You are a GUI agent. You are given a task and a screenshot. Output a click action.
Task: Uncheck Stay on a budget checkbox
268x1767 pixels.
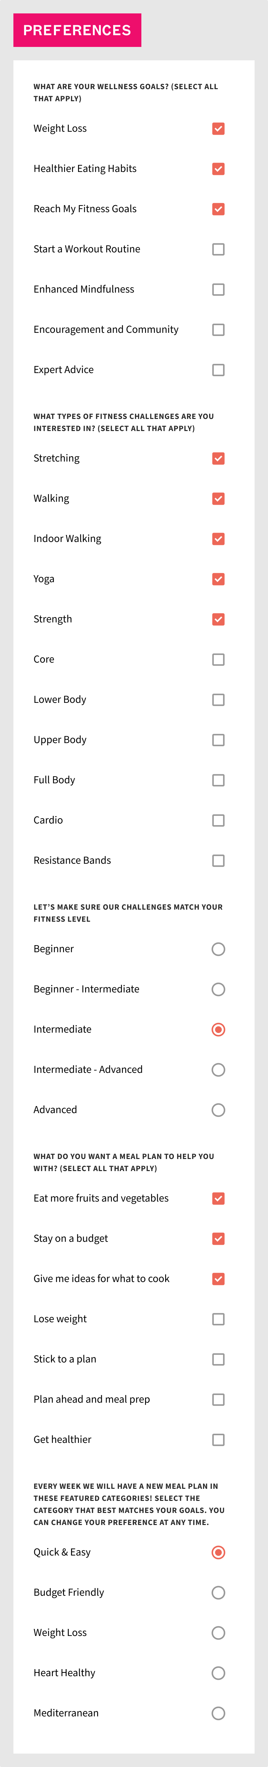218,1238
